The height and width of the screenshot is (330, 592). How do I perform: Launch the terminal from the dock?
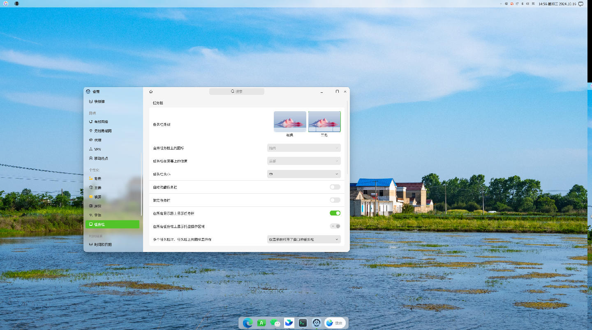[303, 323]
